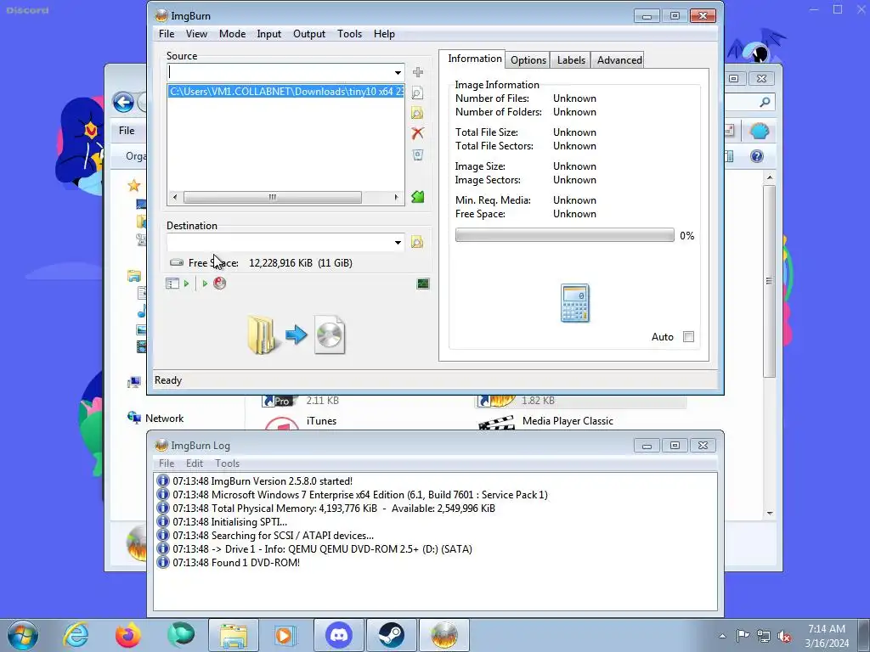The image size is (870, 652).
Task: Click Explorer search magnifier icon
Action: click(x=765, y=102)
